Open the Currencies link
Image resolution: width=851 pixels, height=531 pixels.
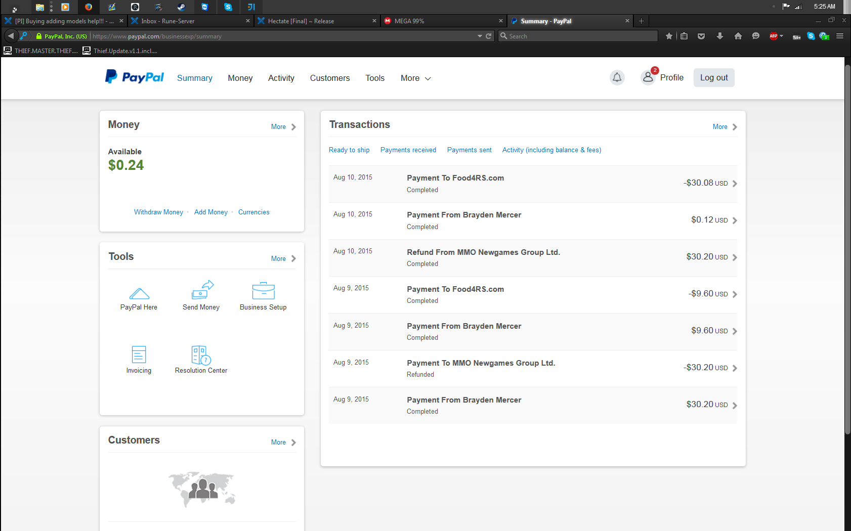(x=254, y=212)
